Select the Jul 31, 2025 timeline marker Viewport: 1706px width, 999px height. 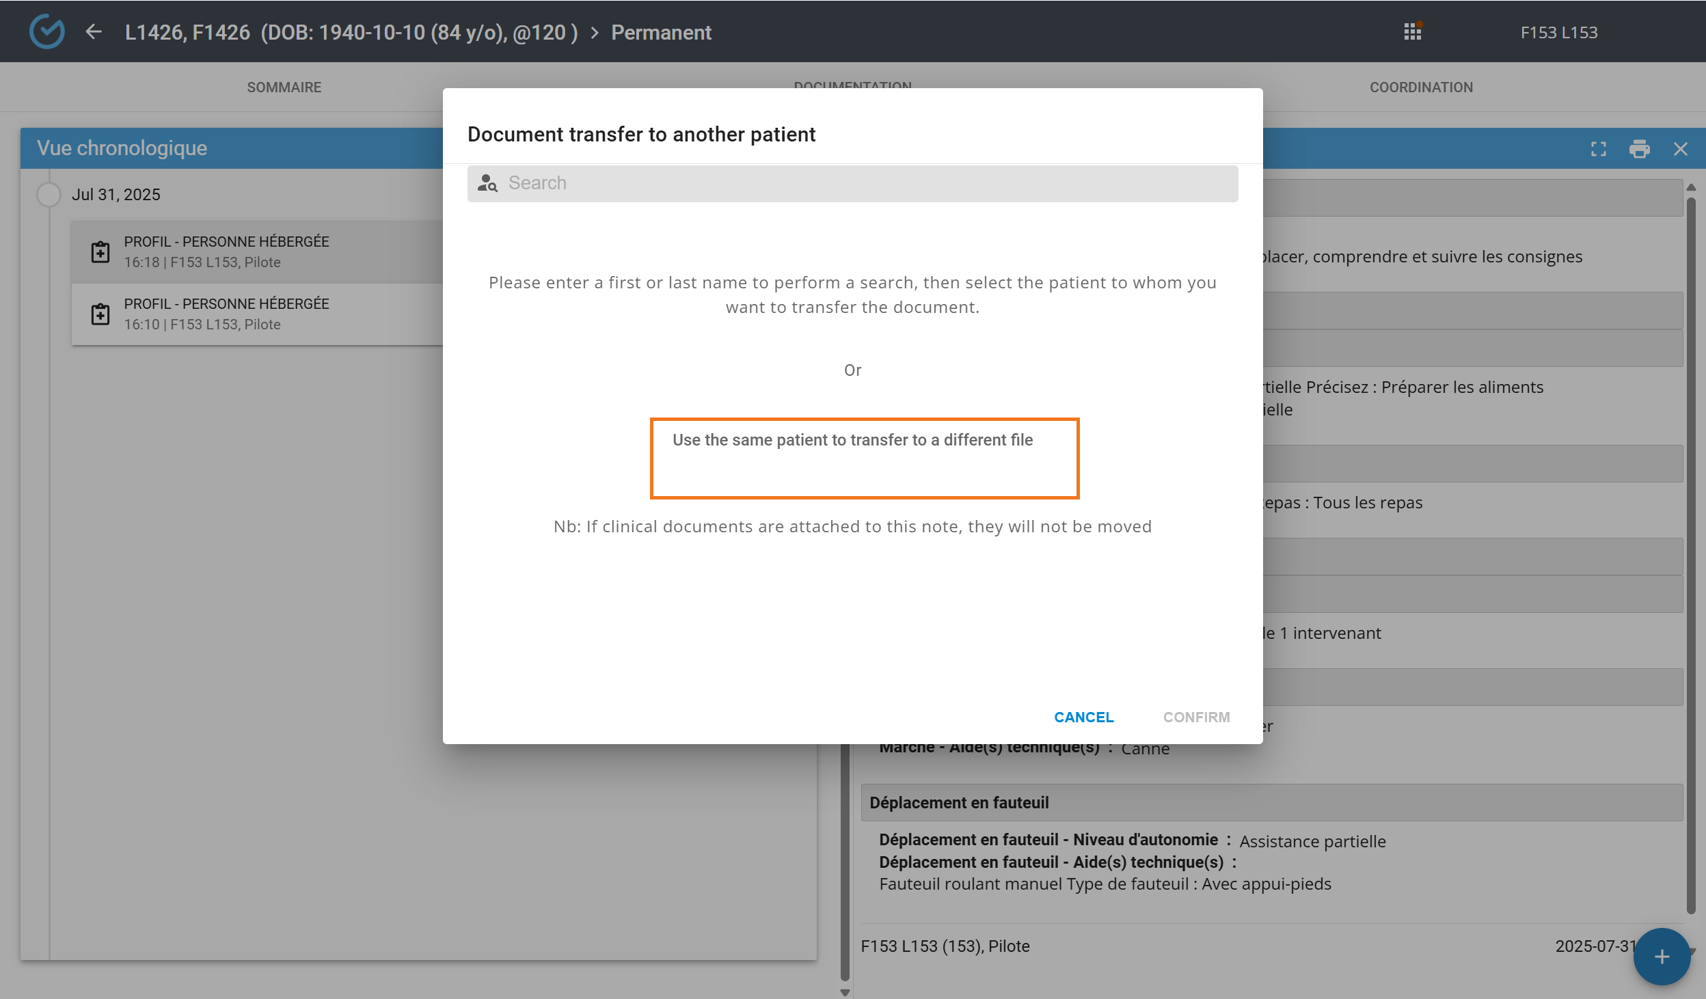click(x=49, y=195)
